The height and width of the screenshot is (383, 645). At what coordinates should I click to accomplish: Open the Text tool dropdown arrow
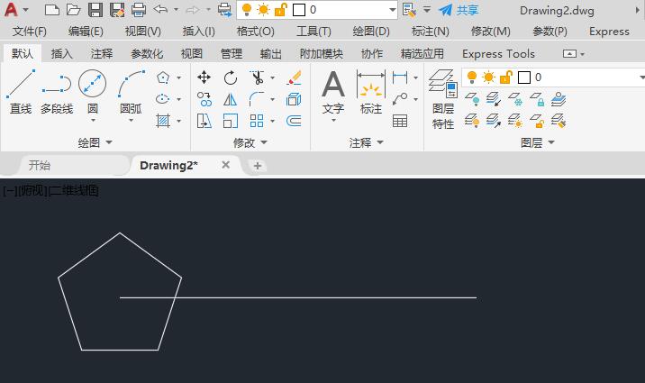tap(333, 121)
